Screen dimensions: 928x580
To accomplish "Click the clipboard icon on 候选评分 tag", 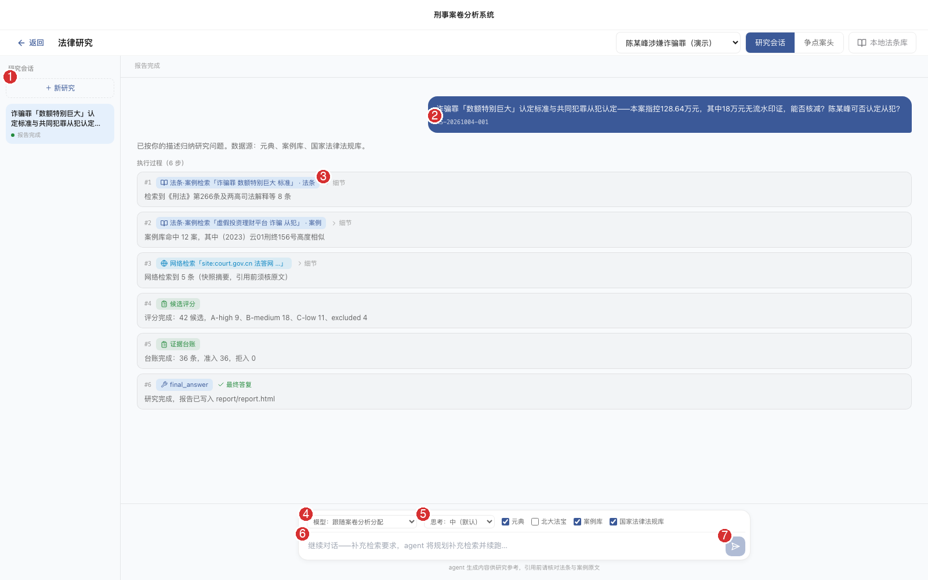I will pos(164,304).
